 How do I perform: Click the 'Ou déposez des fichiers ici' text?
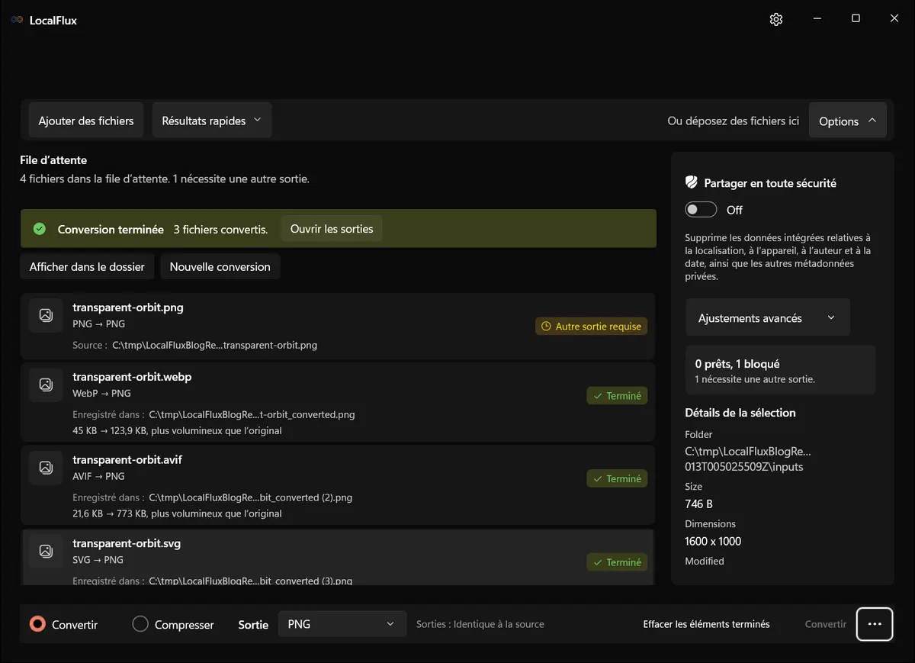click(x=734, y=121)
